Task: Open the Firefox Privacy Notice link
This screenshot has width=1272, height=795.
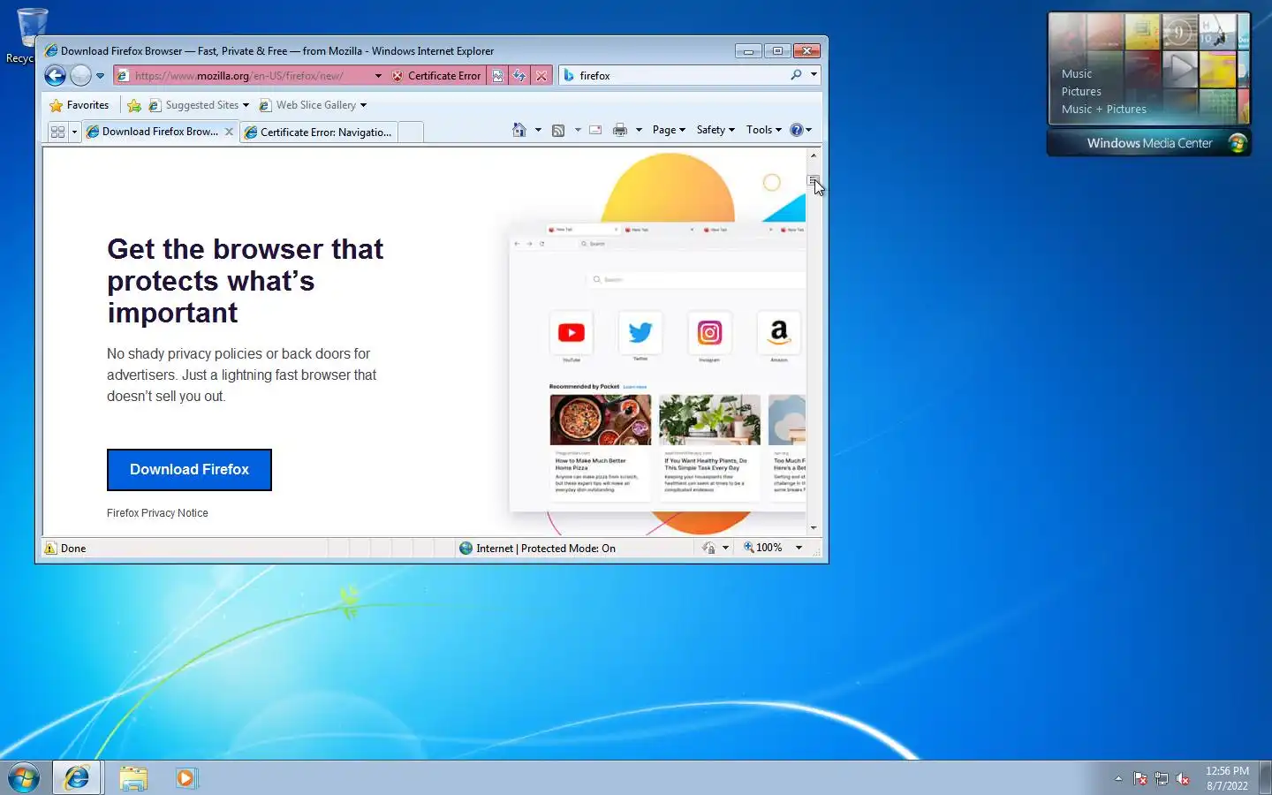Action: [157, 513]
